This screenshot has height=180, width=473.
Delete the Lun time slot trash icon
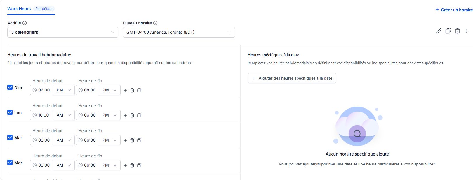tap(132, 115)
